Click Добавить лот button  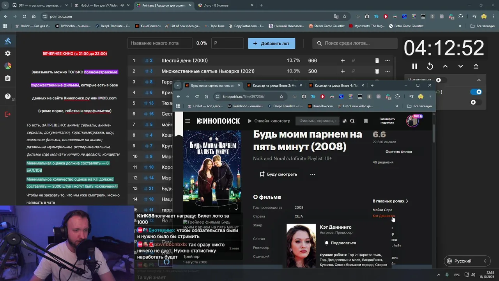pyautogui.click(x=271, y=43)
